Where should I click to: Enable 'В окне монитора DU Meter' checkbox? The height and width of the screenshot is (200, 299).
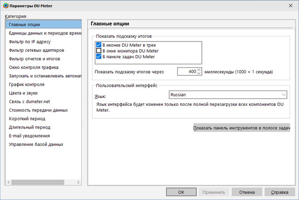coord(99,51)
